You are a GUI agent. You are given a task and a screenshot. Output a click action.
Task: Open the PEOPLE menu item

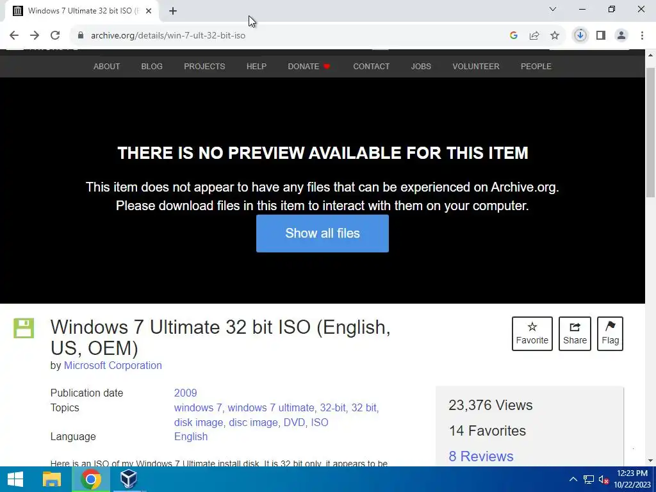pyautogui.click(x=536, y=67)
